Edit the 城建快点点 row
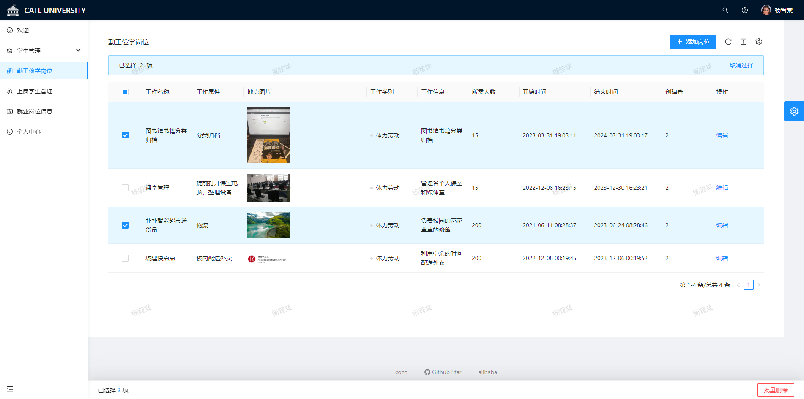804x399 pixels. (x=722, y=258)
